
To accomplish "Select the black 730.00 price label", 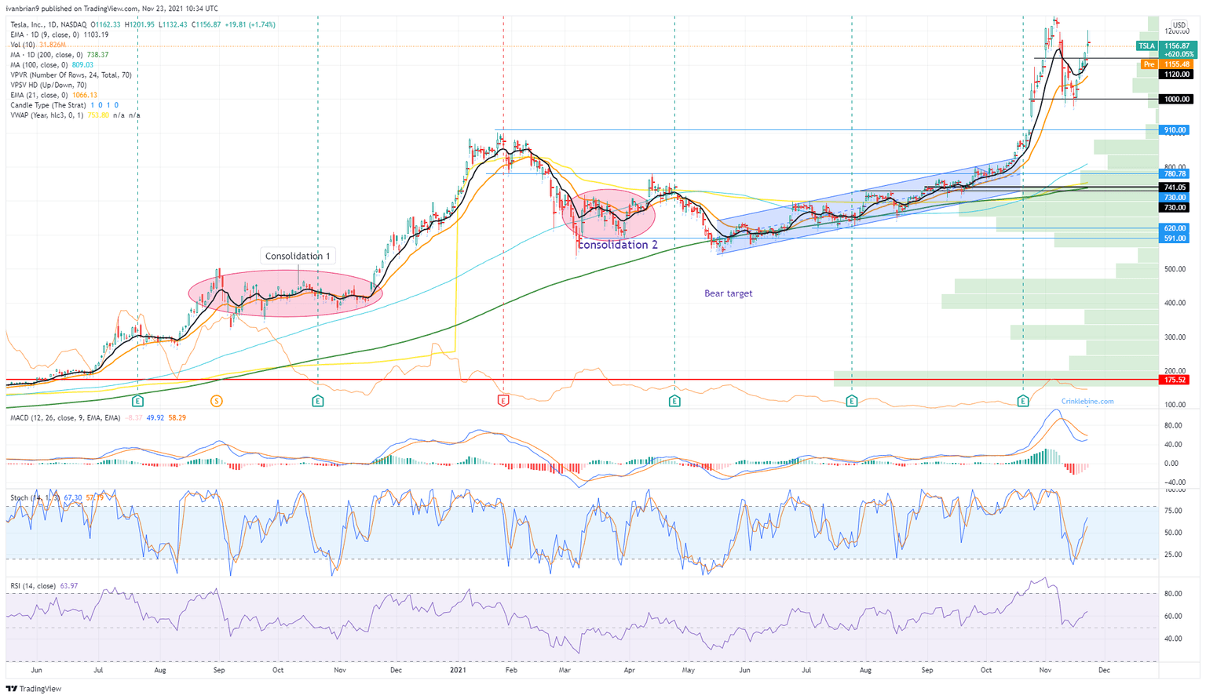I will [x=1175, y=208].
